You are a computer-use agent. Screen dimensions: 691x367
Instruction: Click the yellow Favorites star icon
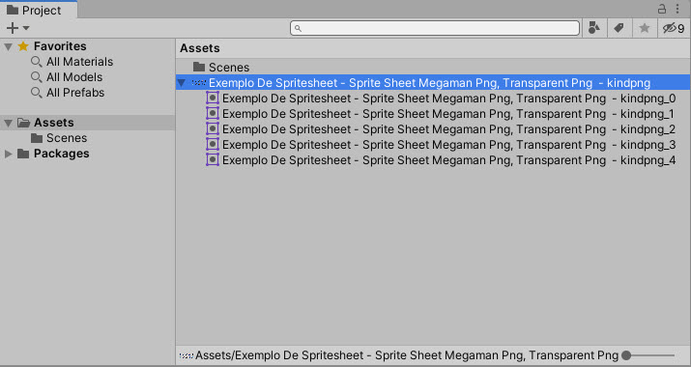[x=23, y=46]
